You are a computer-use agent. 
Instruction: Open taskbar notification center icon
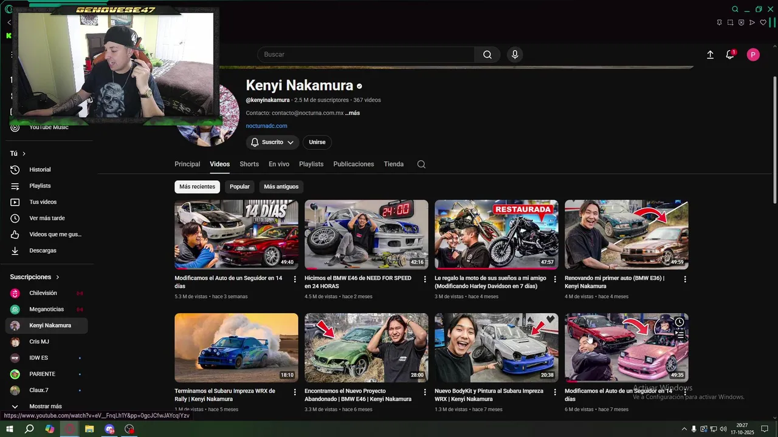click(765, 429)
